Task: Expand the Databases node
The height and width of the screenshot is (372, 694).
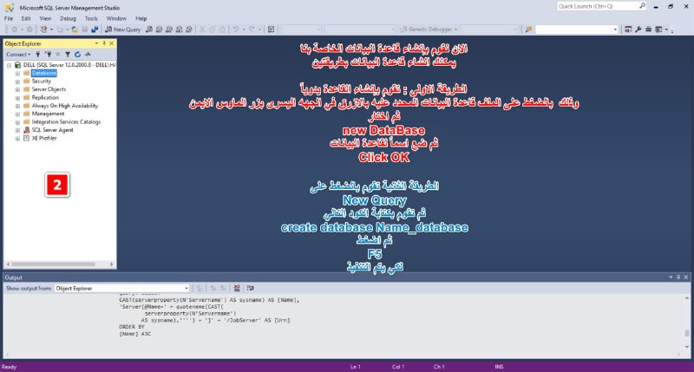Action: pyautogui.click(x=17, y=74)
